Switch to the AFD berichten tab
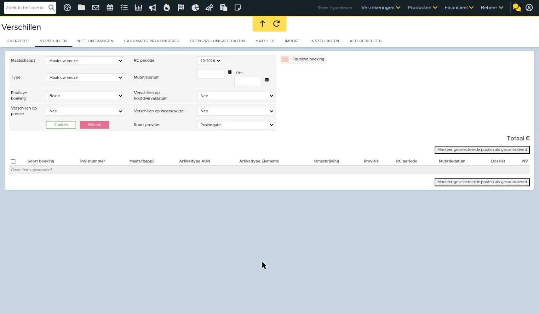This screenshot has height=314, width=539. [366, 41]
